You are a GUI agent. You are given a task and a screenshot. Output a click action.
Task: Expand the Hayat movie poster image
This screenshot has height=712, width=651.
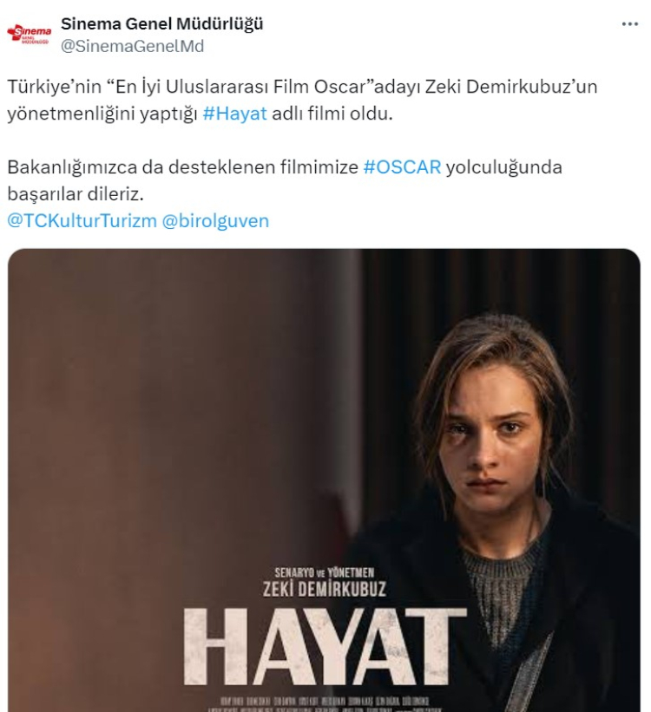pyautogui.click(x=324, y=480)
